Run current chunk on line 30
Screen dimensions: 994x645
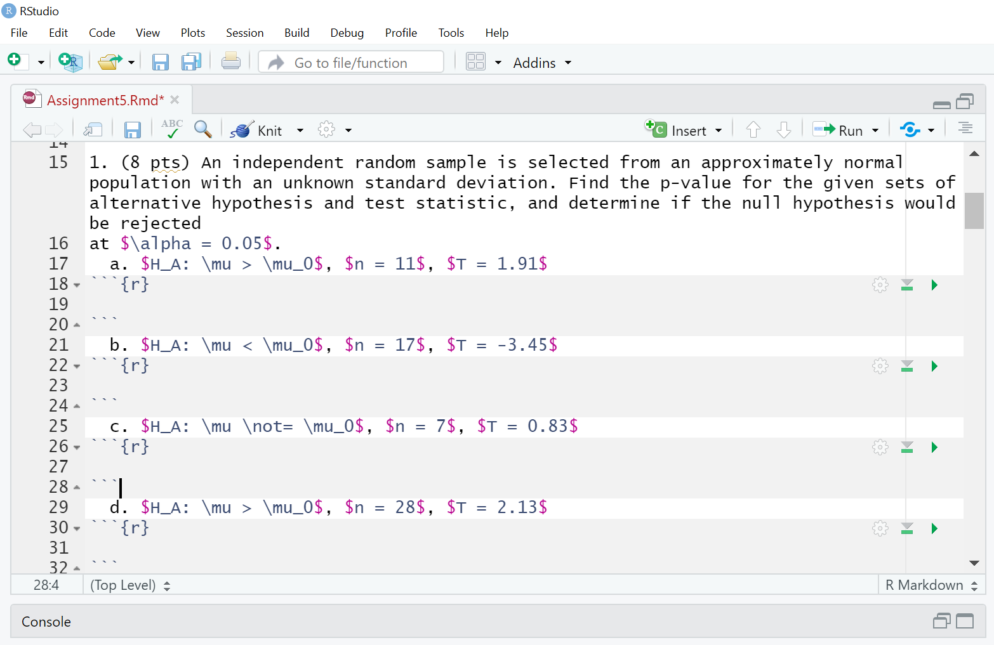(934, 528)
